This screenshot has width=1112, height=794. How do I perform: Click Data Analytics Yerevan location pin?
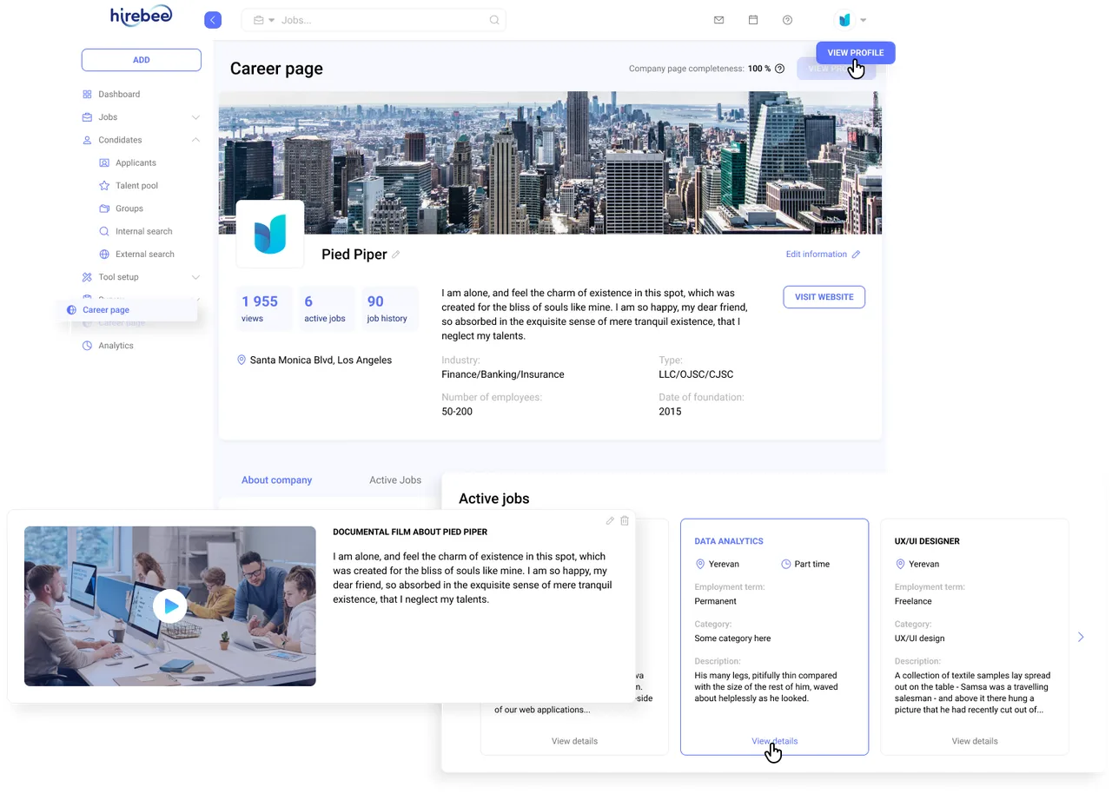[700, 564]
